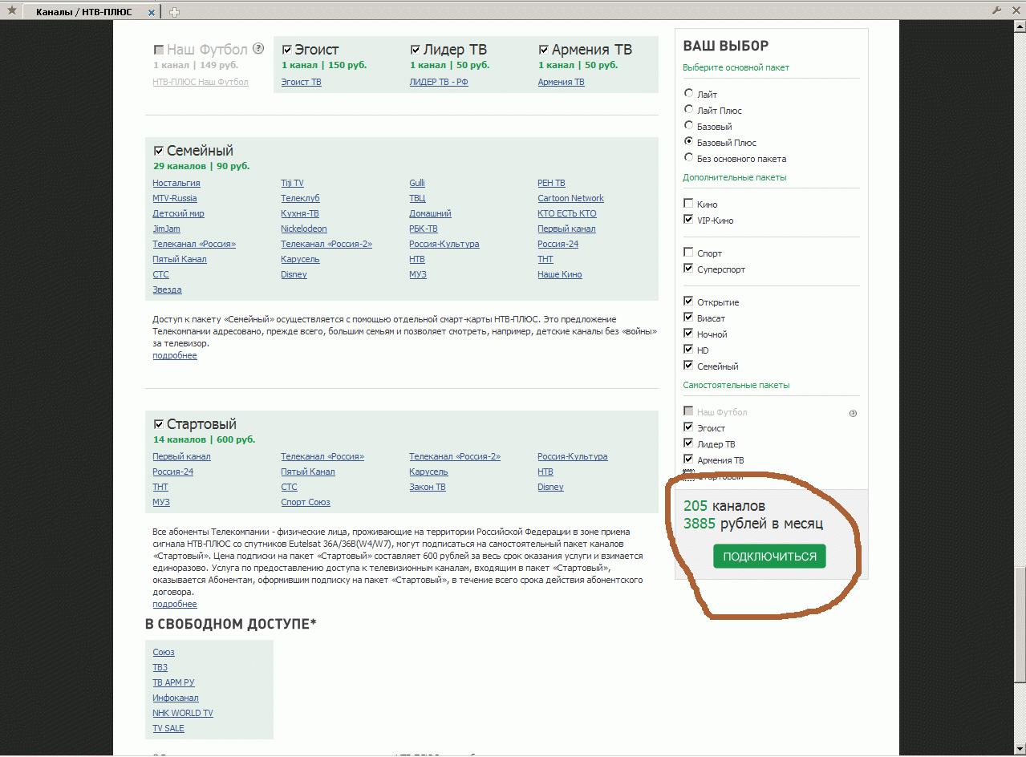This screenshot has height=757, width=1026.
Task: Open the ТВ3 free channel link
Action: pos(160,667)
